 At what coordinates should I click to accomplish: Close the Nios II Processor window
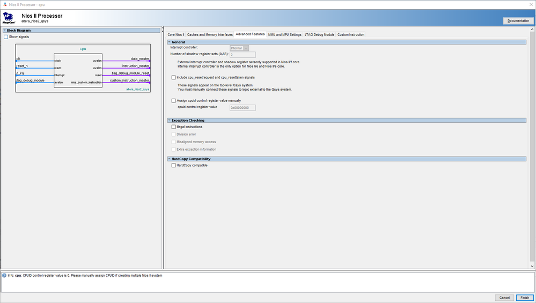click(531, 4)
